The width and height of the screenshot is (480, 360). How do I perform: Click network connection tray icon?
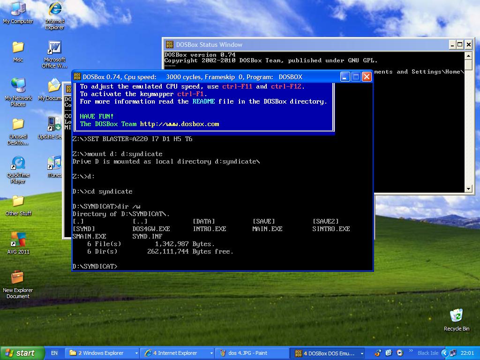tap(453, 353)
